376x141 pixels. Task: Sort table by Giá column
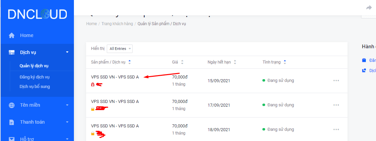tap(182, 62)
